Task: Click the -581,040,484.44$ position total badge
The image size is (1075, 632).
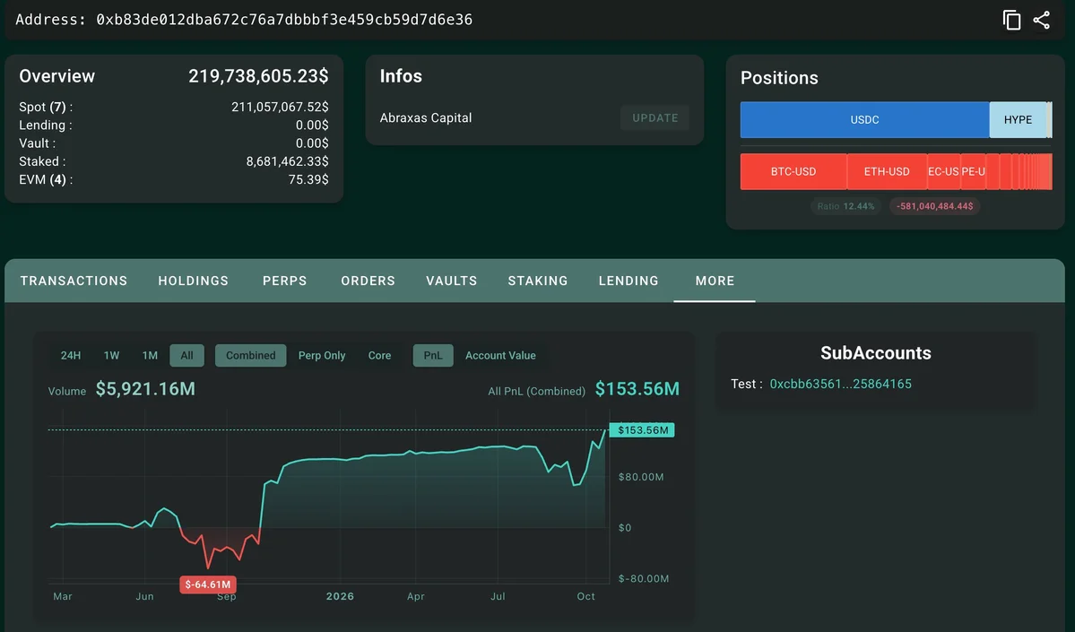Action: 935,206
